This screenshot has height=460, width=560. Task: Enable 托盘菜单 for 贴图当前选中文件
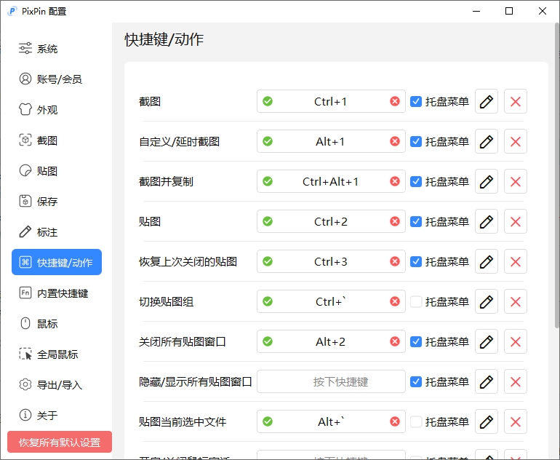pos(416,421)
